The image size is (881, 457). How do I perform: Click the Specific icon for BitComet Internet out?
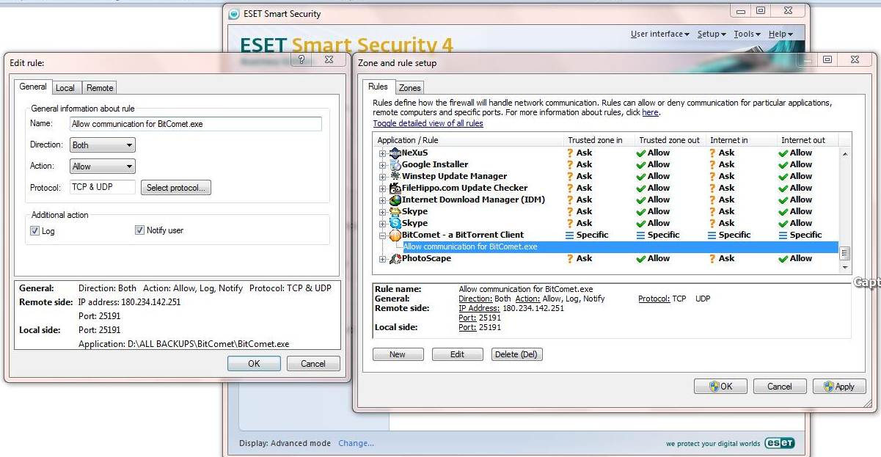point(783,235)
